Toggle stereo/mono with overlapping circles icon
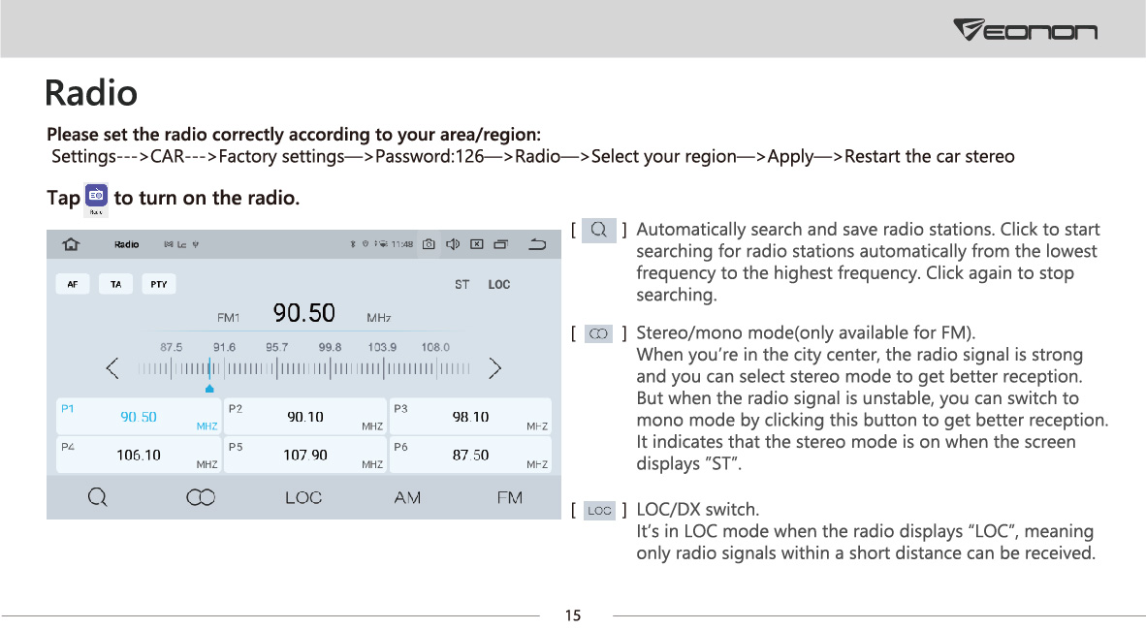 pyautogui.click(x=201, y=498)
